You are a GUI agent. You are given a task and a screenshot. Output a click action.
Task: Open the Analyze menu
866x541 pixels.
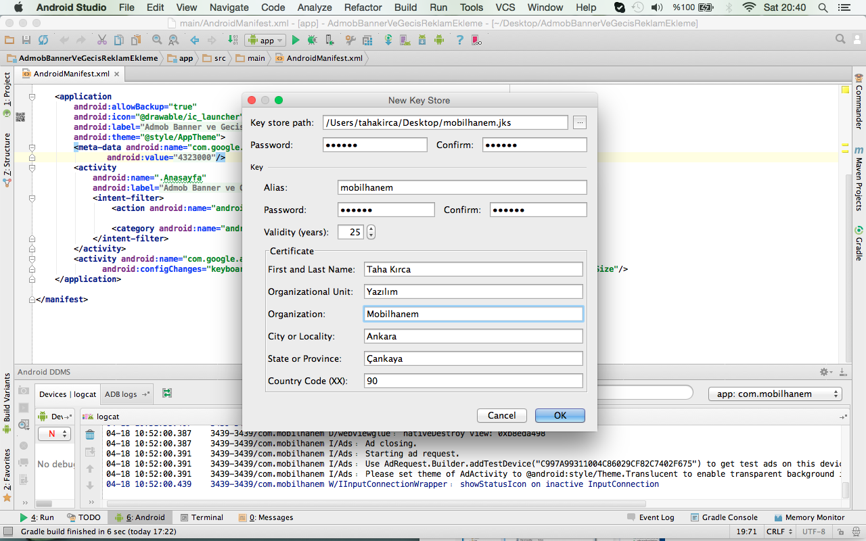[x=315, y=7]
